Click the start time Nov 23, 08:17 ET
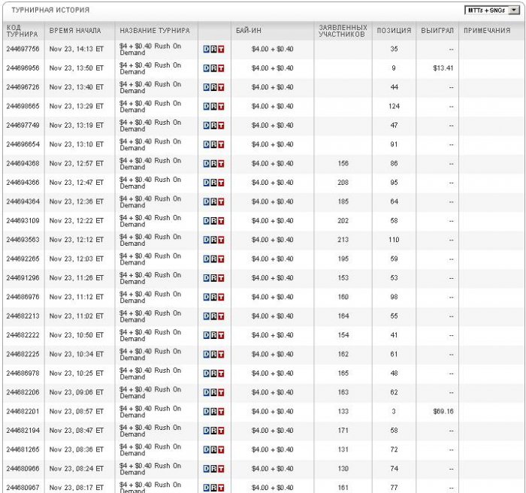Image resolution: width=526 pixels, height=493 pixels. [77, 487]
